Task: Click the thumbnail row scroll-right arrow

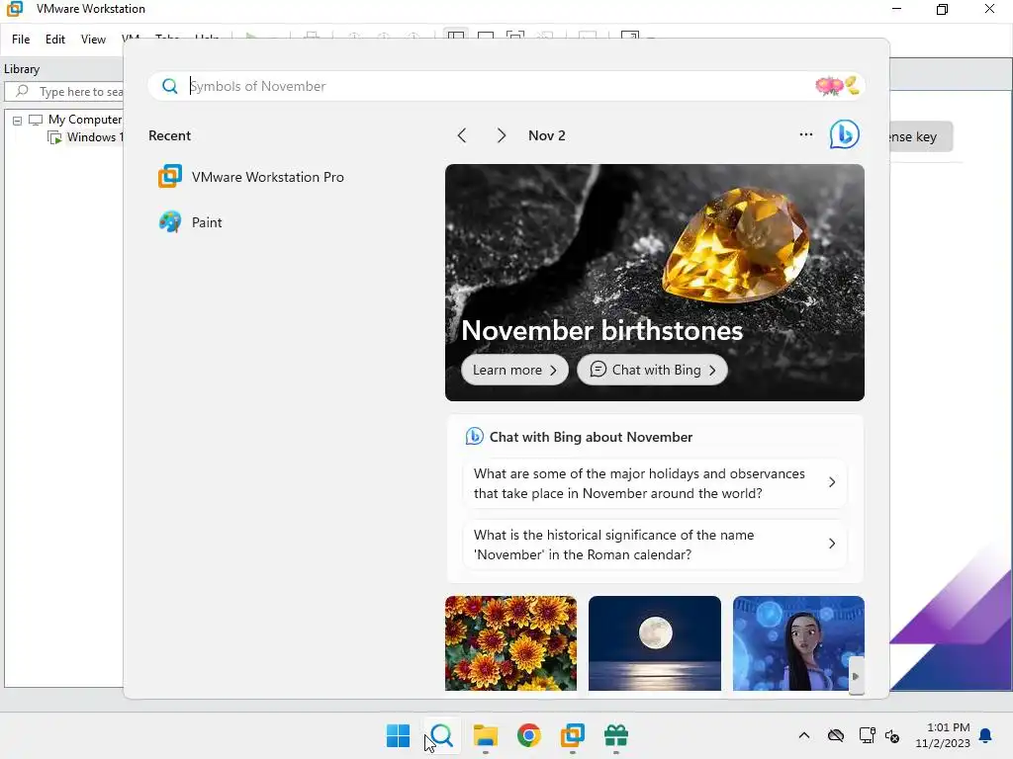Action: pos(856,676)
